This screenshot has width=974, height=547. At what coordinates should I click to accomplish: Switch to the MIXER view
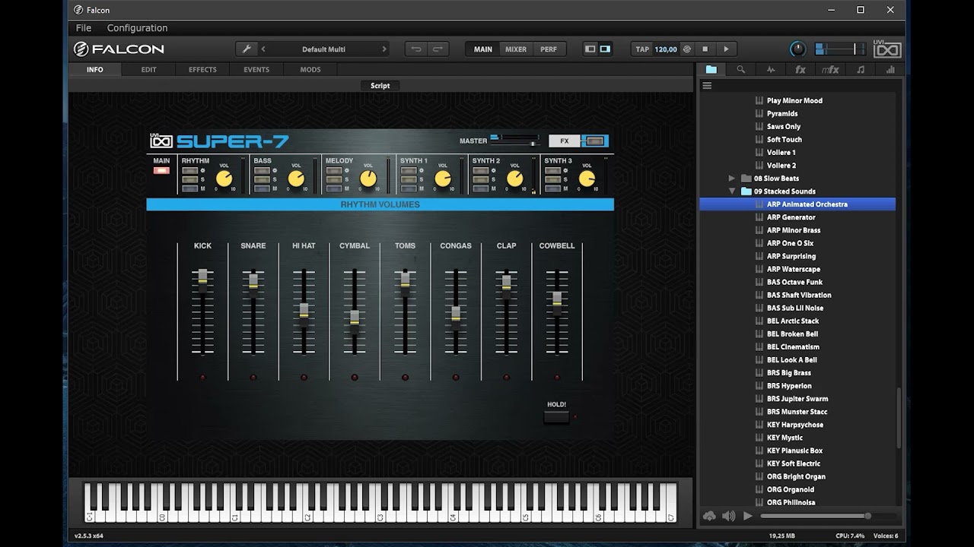[x=516, y=49]
